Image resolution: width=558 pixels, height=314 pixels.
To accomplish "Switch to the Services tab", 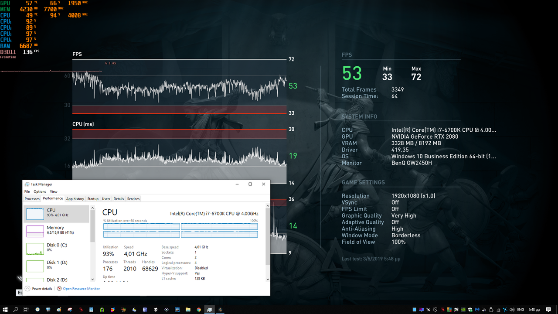I will tap(133, 199).
